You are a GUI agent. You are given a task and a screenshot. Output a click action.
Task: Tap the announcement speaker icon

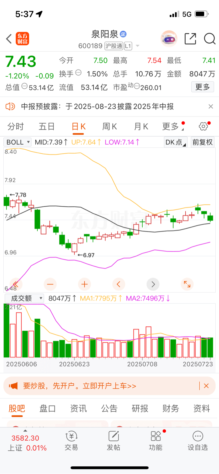click(10, 107)
